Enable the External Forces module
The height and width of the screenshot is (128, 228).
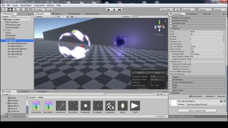click(171, 23)
